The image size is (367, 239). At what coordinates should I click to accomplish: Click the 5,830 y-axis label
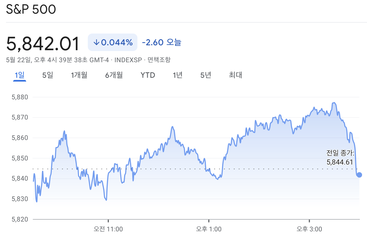click(20, 199)
